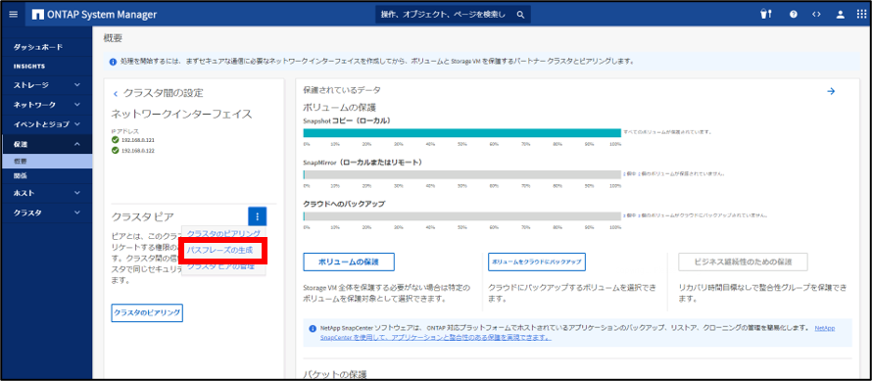Open the utensils icon in header
The width and height of the screenshot is (872, 381).
tap(766, 15)
